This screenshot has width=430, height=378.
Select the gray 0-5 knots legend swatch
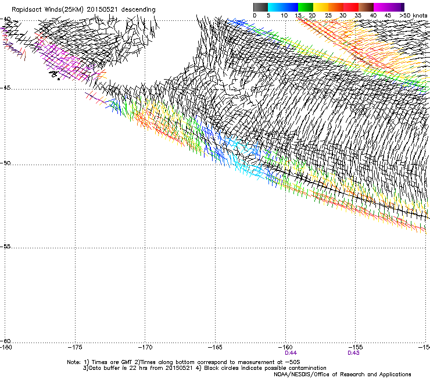[260, 7]
